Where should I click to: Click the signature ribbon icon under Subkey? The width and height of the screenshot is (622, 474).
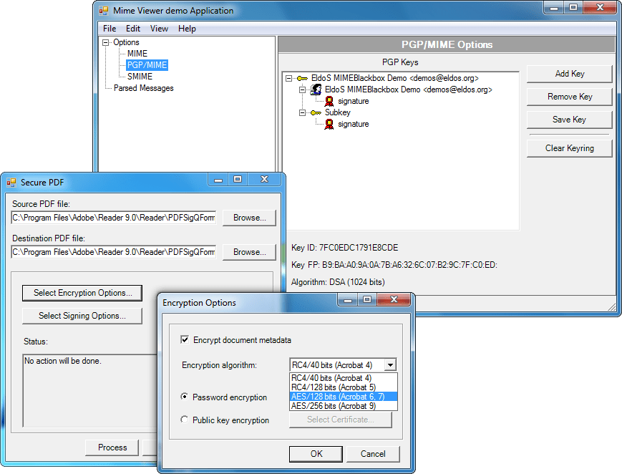coord(329,125)
